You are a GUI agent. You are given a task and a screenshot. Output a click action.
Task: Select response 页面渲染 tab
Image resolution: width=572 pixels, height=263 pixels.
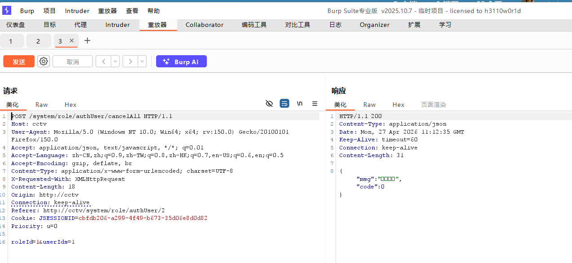434,105
